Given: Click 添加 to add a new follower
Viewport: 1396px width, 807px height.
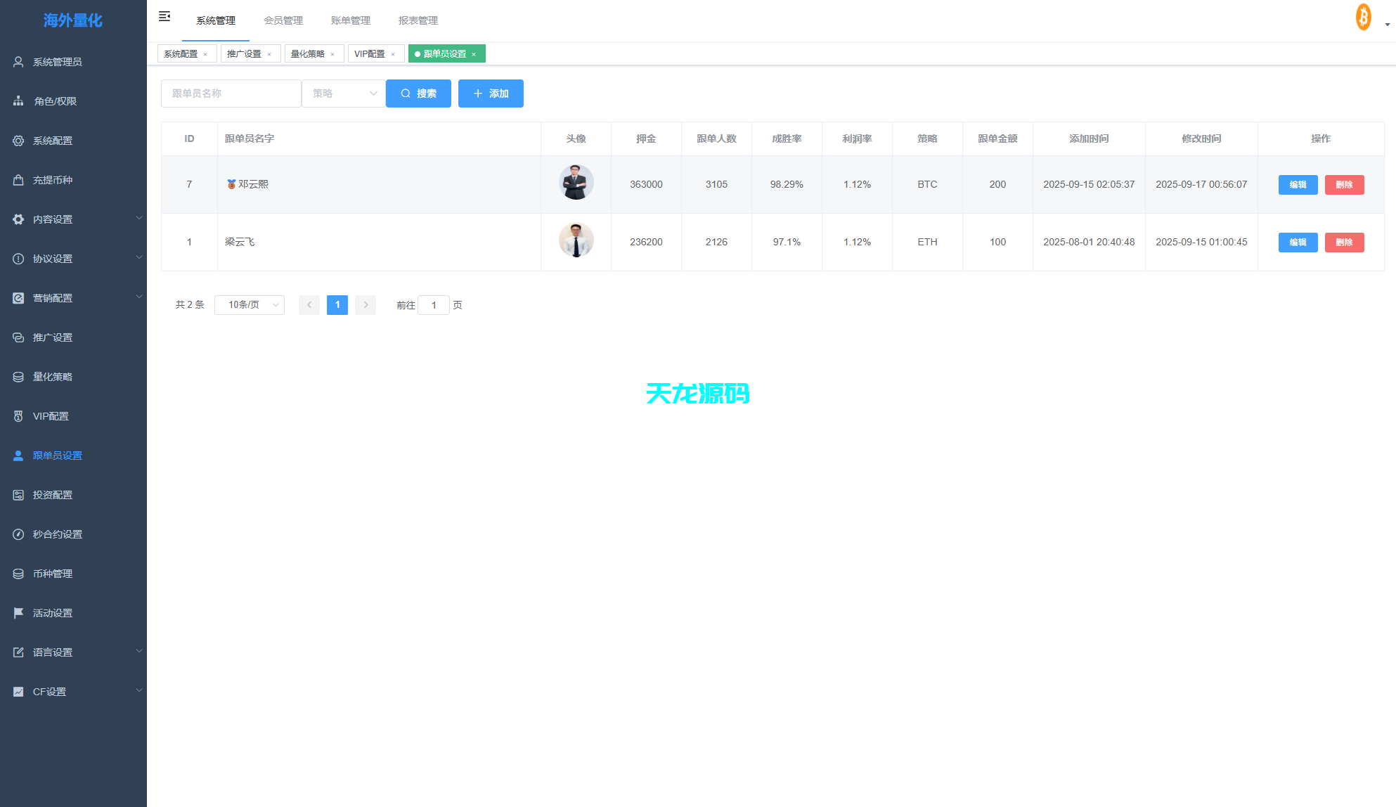Looking at the screenshot, I should point(491,93).
